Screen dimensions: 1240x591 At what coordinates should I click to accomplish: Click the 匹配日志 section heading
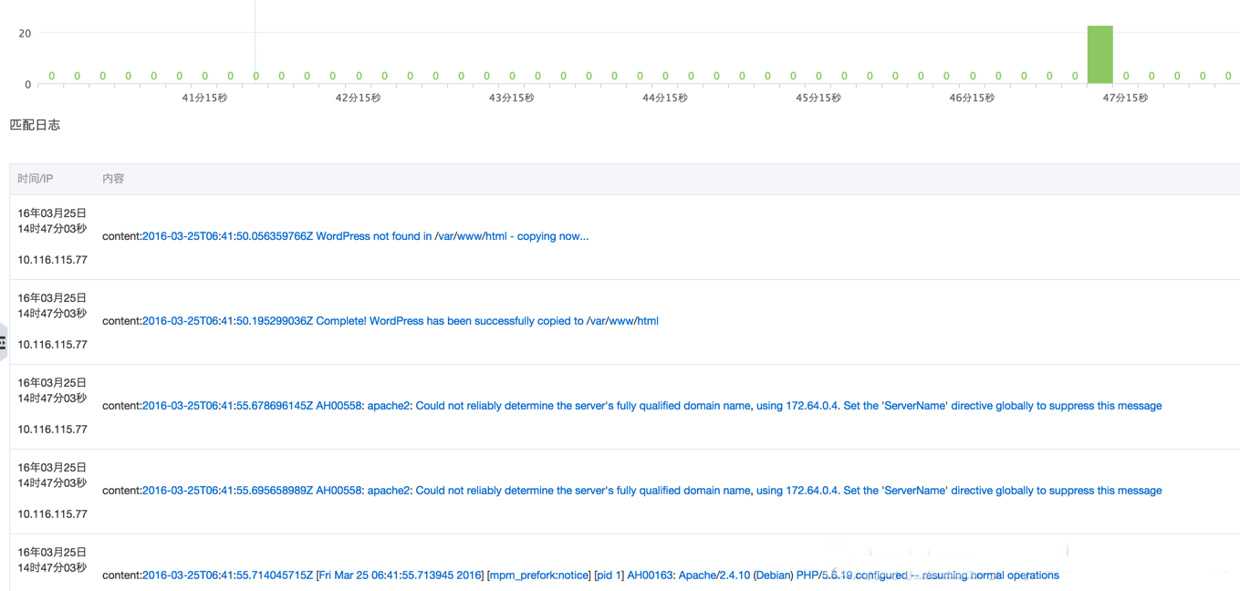point(35,125)
